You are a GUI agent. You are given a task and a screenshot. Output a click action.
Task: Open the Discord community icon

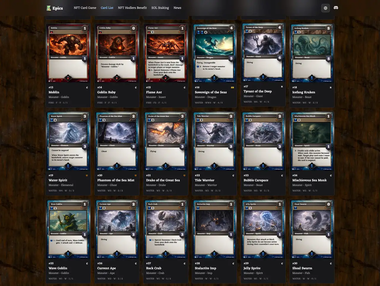[x=336, y=8]
